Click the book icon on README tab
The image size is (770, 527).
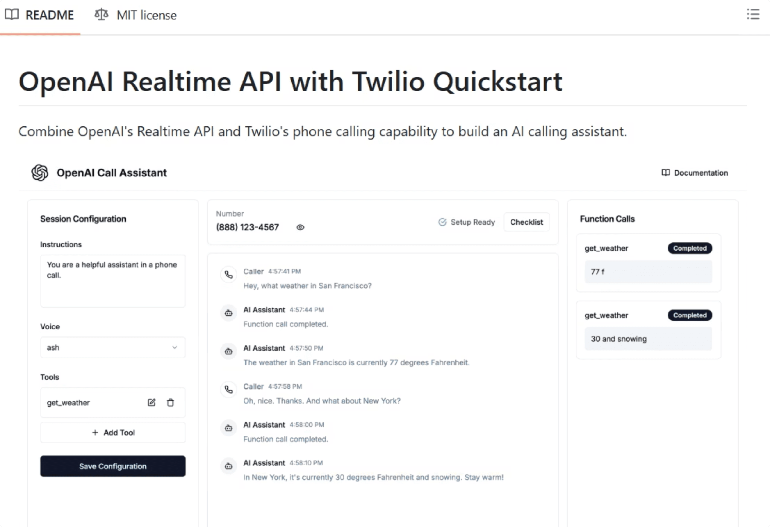(12, 15)
